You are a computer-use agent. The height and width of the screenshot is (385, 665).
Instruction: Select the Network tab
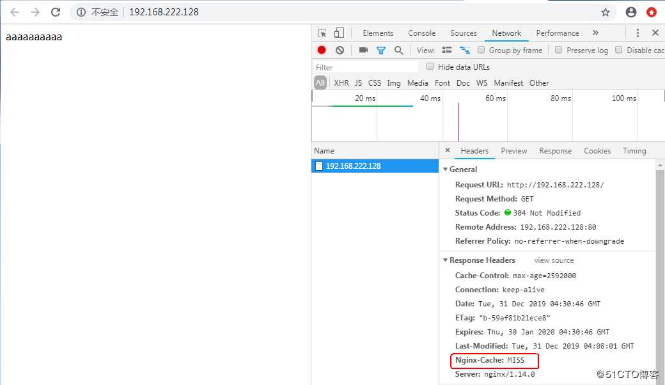pos(506,33)
